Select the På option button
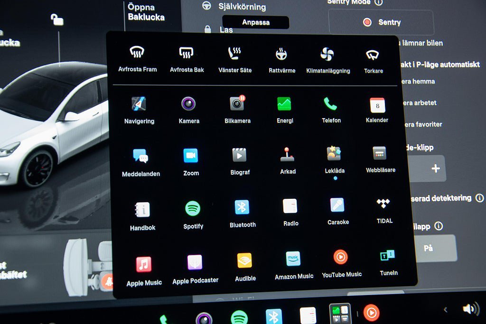The height and width of the screenshot is (324, 486). pos(435,249)
